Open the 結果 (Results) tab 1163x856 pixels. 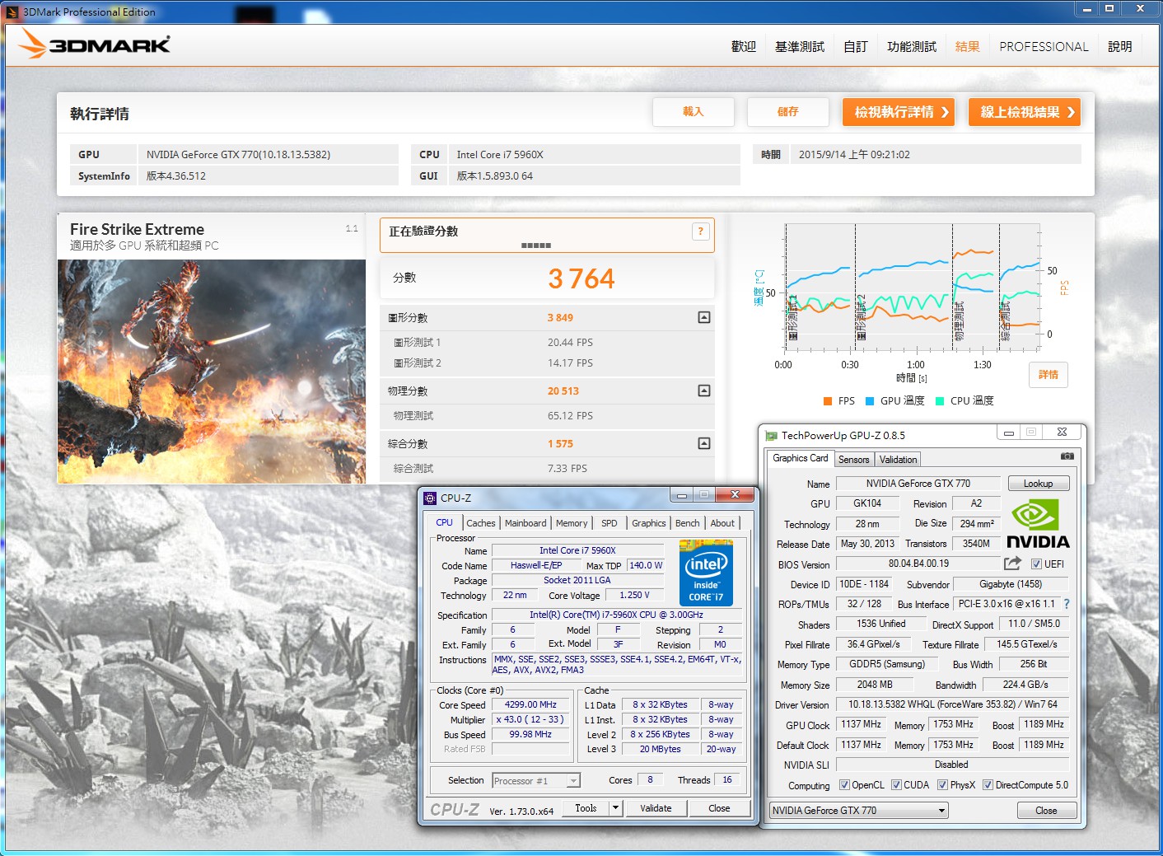pyautogui.click(x=968, y=47)
